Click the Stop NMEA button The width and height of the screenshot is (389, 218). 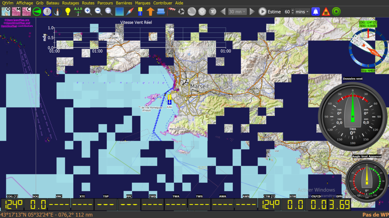(368, 71)
